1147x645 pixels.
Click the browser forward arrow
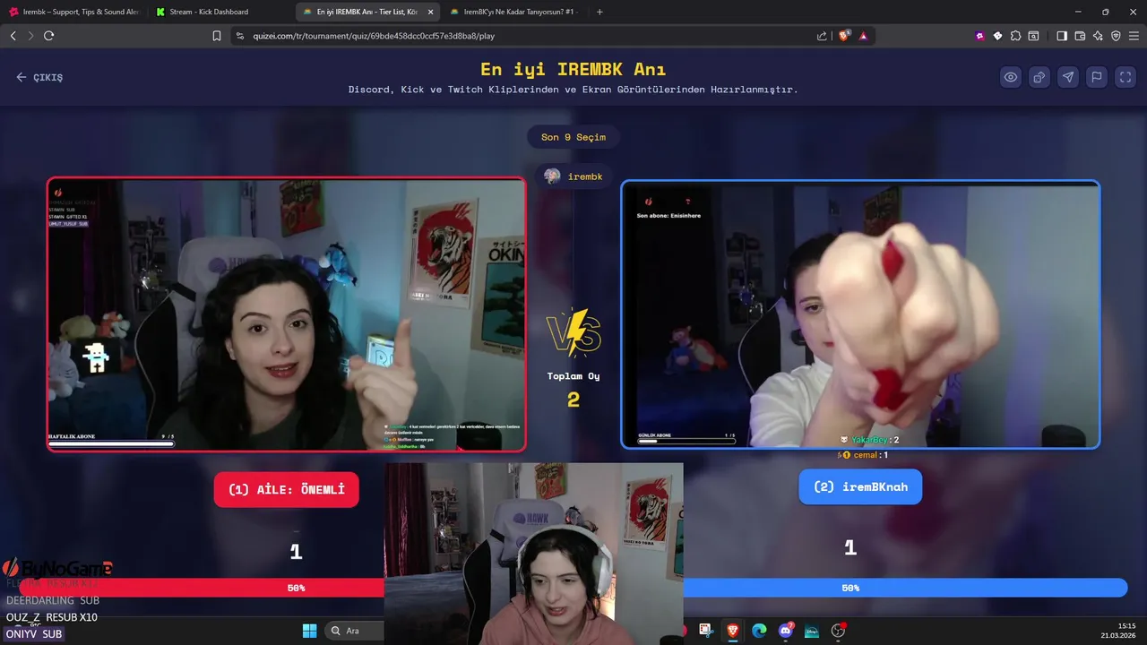(x=30, y=36)
